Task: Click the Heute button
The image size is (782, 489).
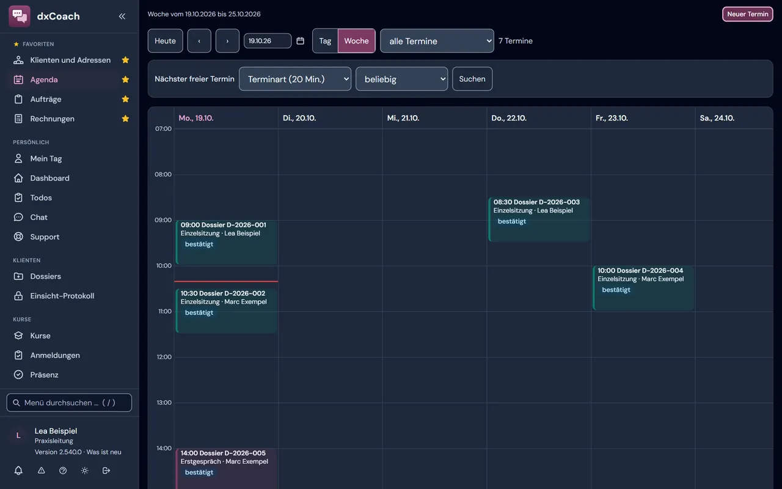Action: (x=165, y=41)
